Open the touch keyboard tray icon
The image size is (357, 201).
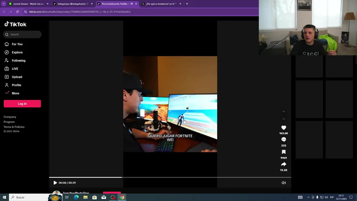300,197
